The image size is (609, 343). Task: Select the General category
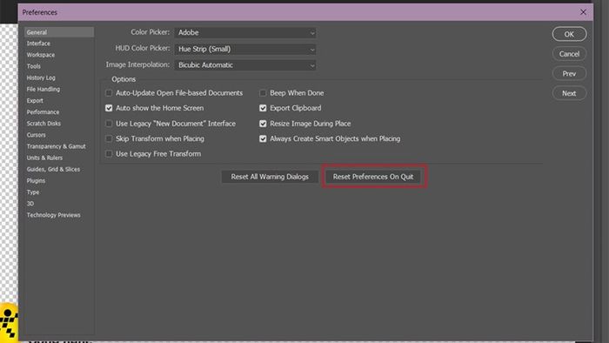(59, 32)
